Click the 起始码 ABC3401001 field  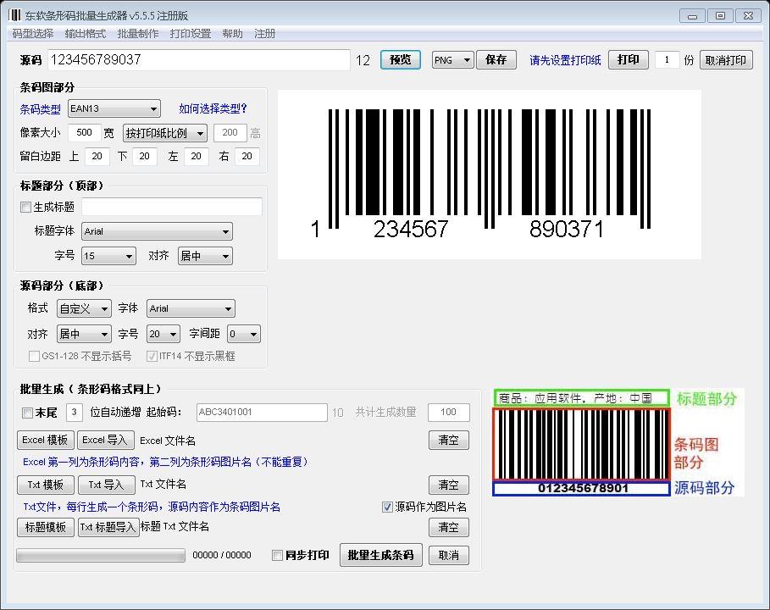[x=262, y=412]
